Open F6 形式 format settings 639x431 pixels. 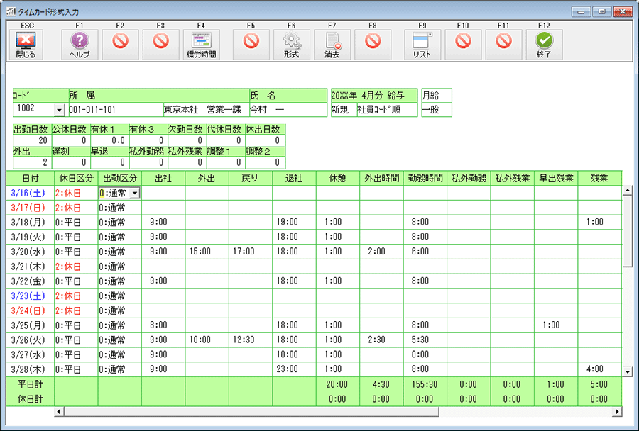pos(292,45)
